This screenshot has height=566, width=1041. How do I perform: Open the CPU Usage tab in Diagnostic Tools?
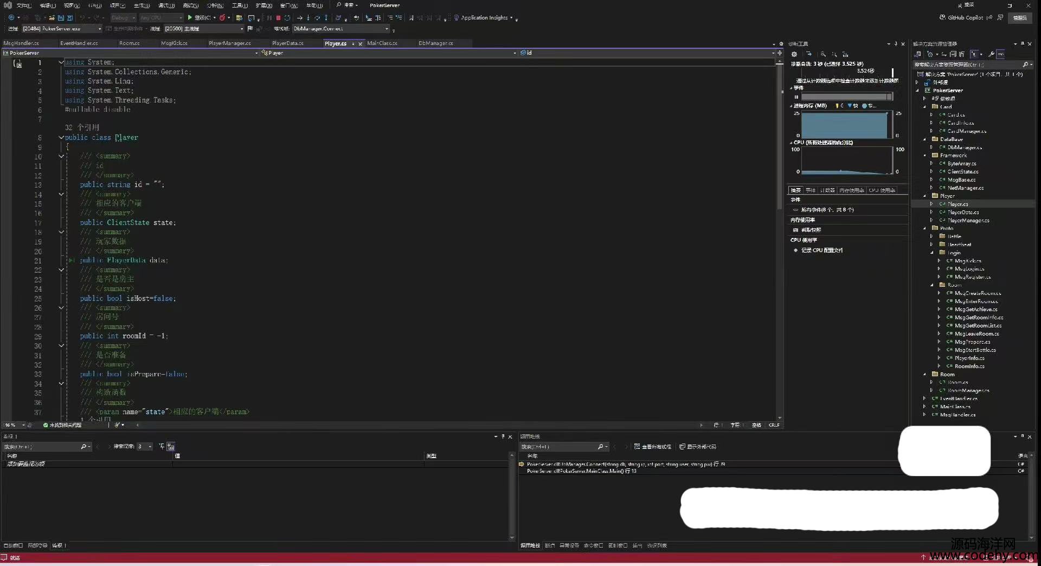click(x=882, y=190)
